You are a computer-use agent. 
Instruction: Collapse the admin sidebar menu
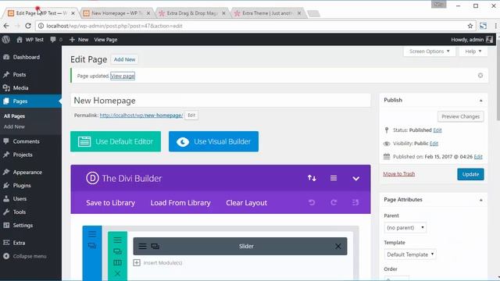30,256
